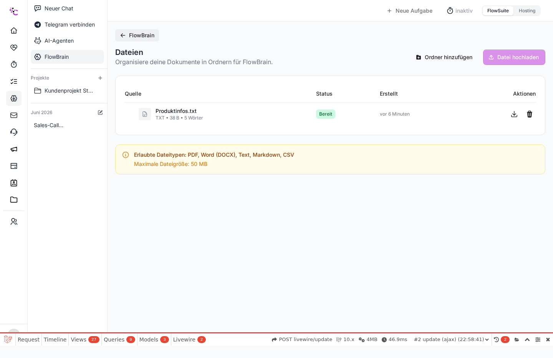
Task: Open the home icon in left rail
Action: (x=14, y=31)
